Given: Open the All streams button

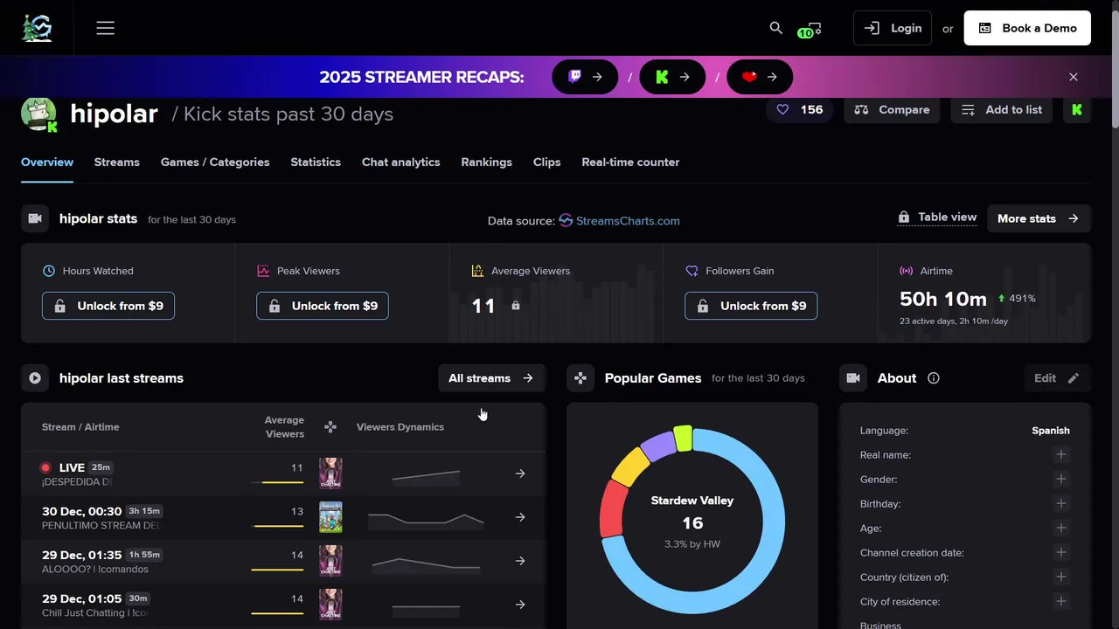Looking at the screenshot, I should click(491, 378).
